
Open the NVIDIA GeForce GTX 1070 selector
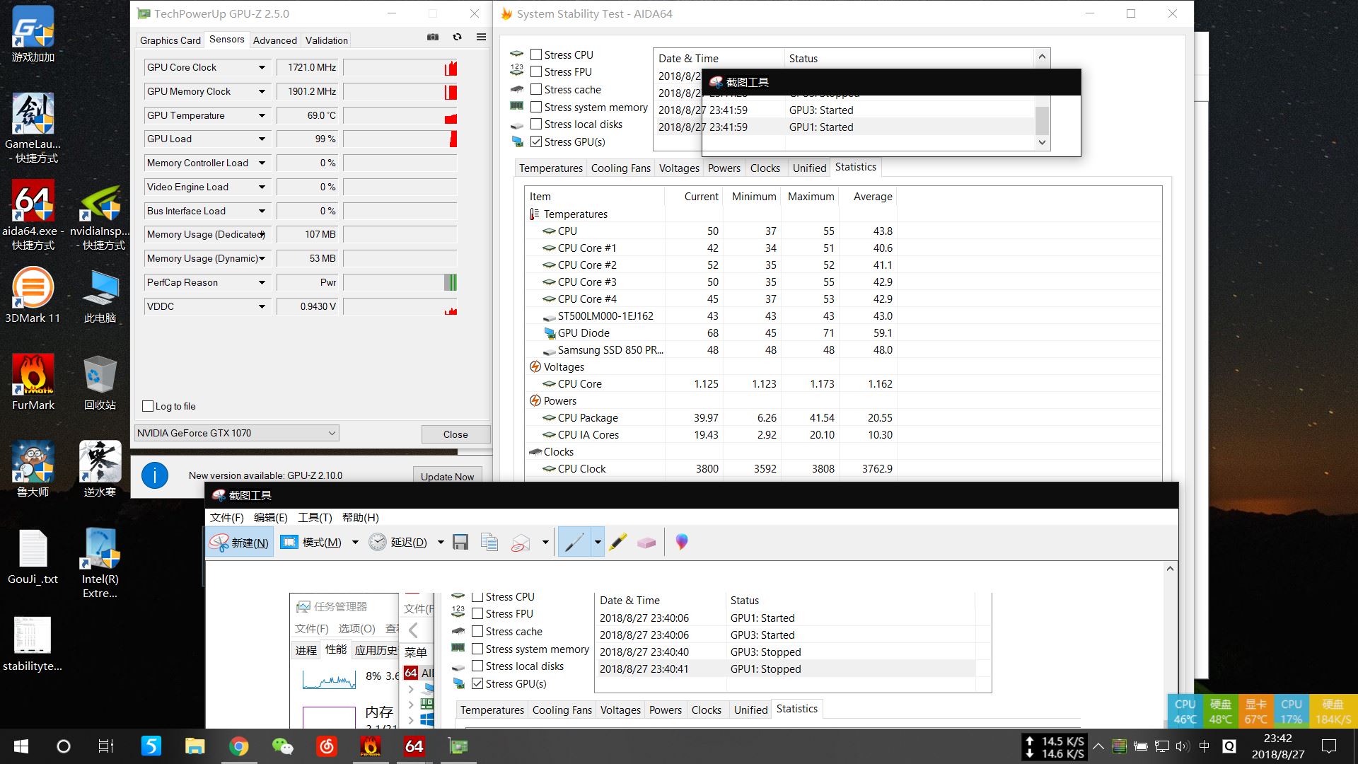point(236,433)
